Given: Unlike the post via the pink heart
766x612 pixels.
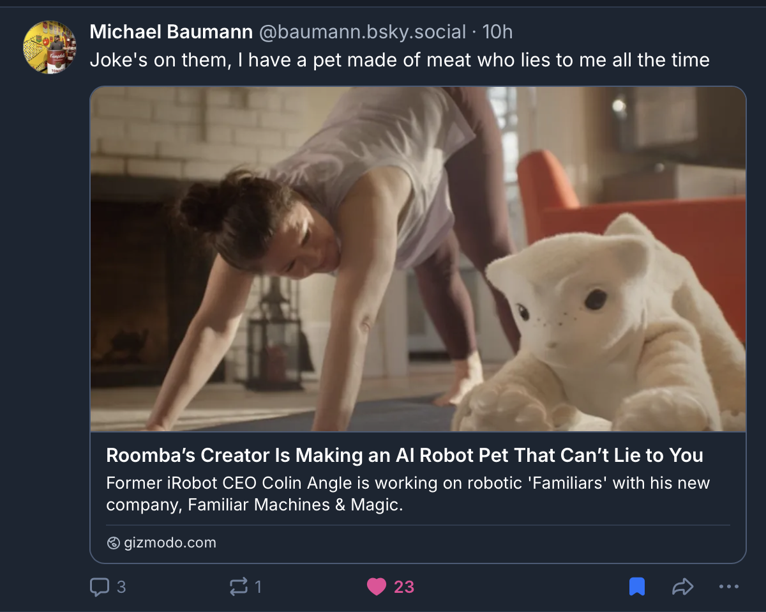Looking at the screenshot, I should pos(377,586).
